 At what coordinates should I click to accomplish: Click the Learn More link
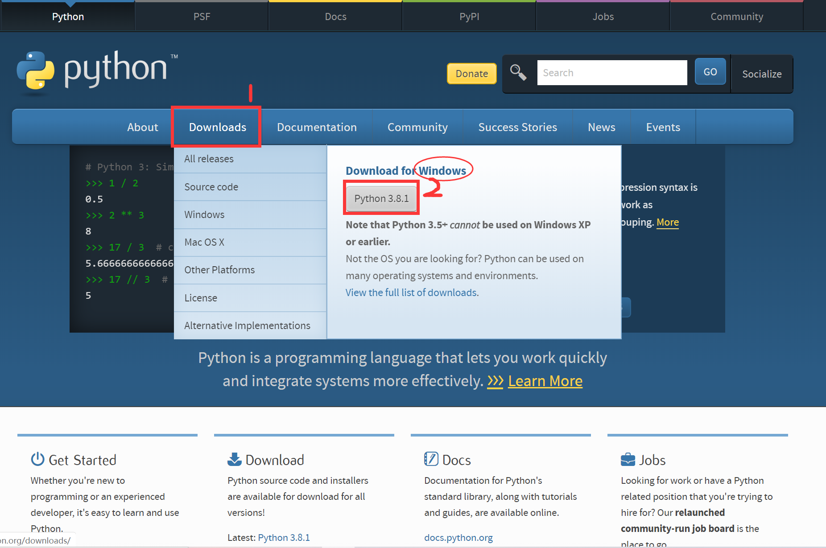pyautogui.click(x=545, y=381)
